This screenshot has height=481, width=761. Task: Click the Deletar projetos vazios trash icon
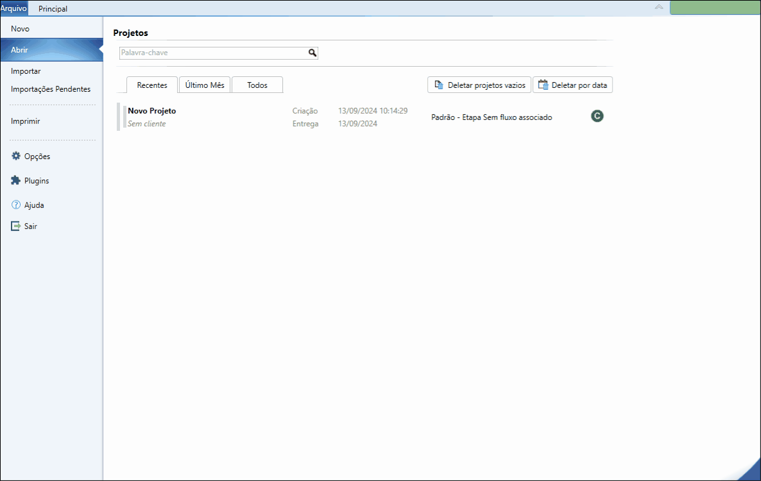[439, 85]
